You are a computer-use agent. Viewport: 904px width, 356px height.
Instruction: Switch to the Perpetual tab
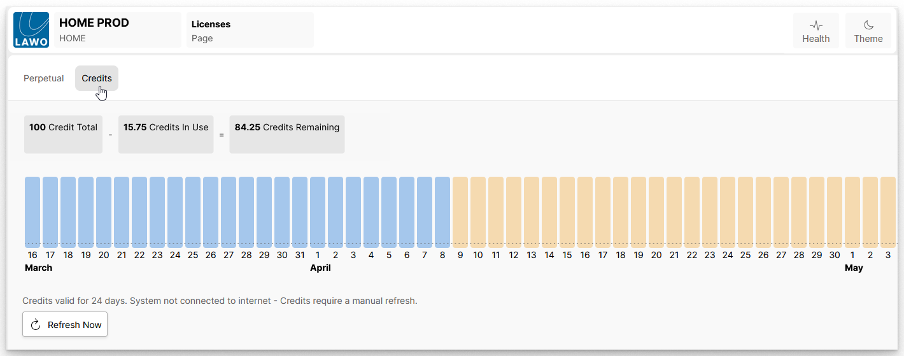tap(44, 78)
